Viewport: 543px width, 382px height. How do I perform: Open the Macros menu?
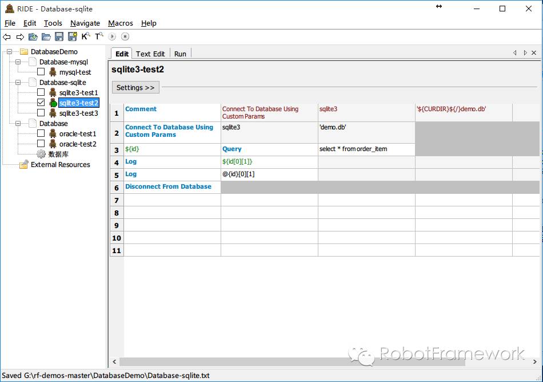pos(121,23)
